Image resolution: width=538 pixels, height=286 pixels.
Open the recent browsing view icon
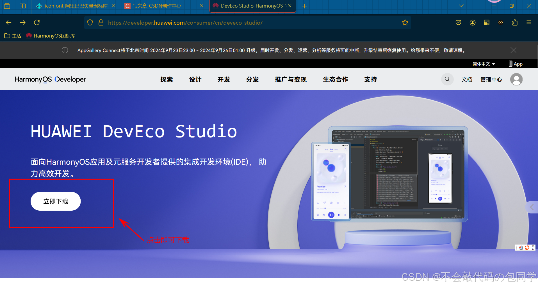click(7, 6)
